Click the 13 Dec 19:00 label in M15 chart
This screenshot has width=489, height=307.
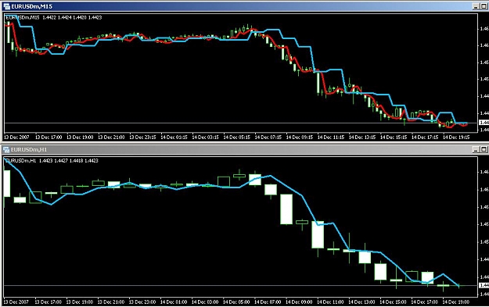[x=80, y=137]
